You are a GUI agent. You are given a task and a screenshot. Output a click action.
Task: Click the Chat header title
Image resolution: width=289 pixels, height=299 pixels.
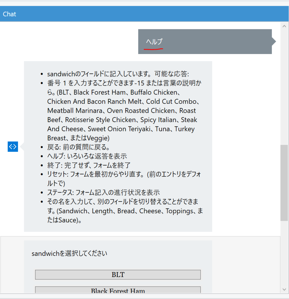[10, 14]
